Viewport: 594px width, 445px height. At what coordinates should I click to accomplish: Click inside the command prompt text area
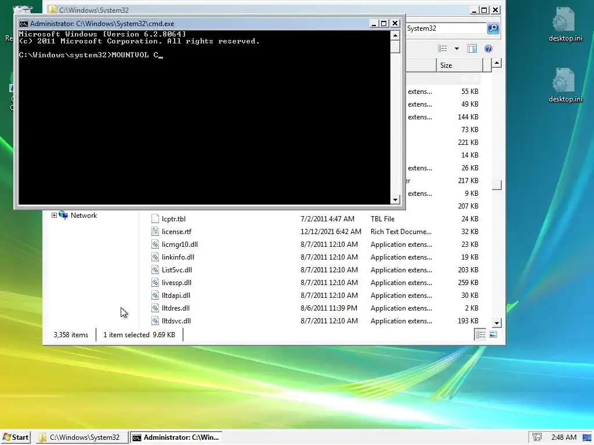pyautogui.click(x=205, y=117)
